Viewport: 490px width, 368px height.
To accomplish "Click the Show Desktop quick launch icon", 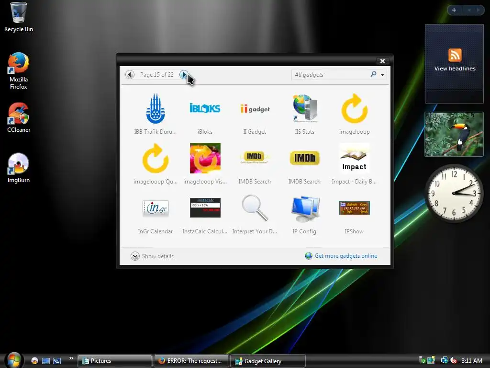I will click(x=45, y=361).
